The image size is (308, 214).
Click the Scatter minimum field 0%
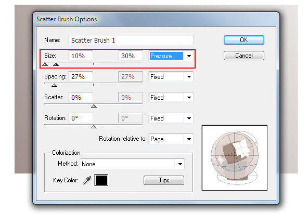click(81, 97)
